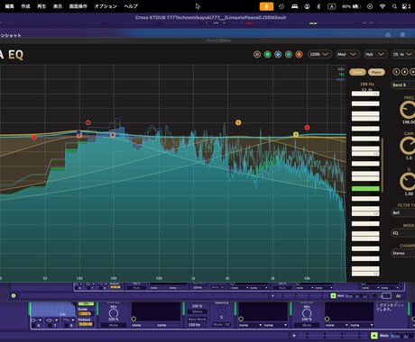Image resolution: width=415 pixels, height=342 pixels.
Task: Click the GAIN knob
Action: pos(407,146)
